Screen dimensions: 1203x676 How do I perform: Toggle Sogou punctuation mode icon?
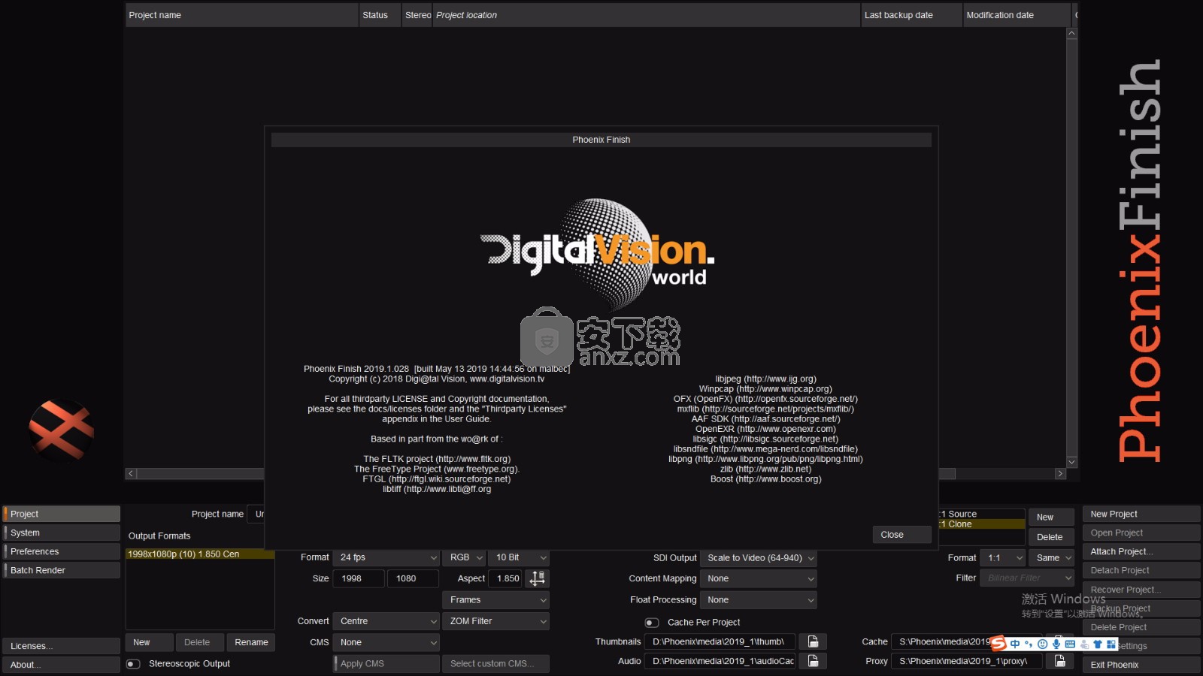[1029, 644]
